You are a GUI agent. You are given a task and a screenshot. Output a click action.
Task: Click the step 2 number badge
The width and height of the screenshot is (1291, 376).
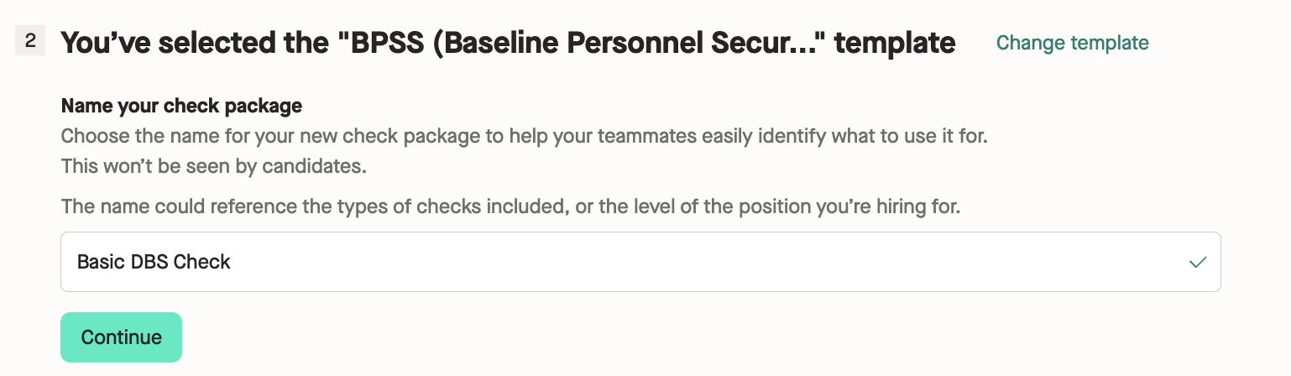click(x=30, y=41)
